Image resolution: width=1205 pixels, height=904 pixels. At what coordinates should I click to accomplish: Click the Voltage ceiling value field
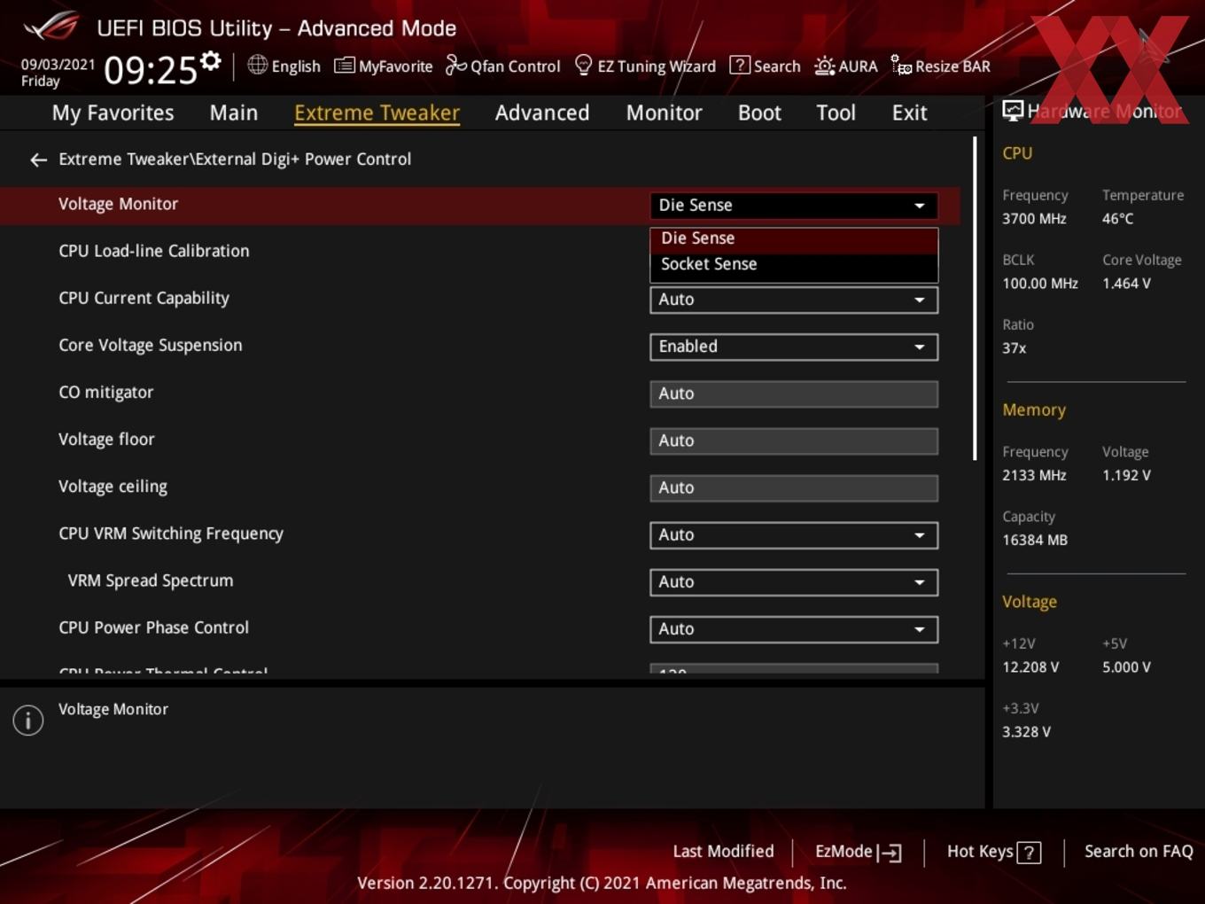[x=794, y=487]
